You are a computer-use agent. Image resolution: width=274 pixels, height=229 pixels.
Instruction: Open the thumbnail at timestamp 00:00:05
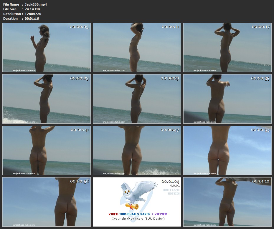point(47,47)
